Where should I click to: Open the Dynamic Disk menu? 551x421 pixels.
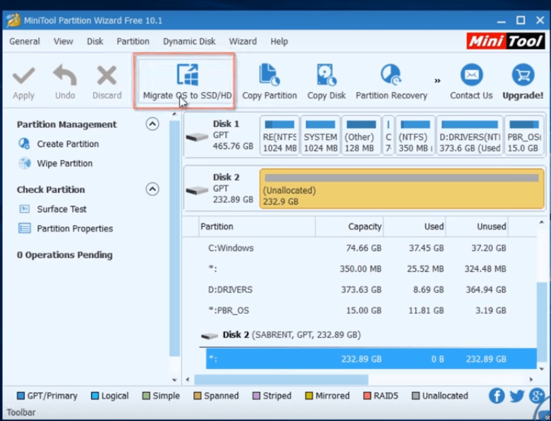pos(189,42)
